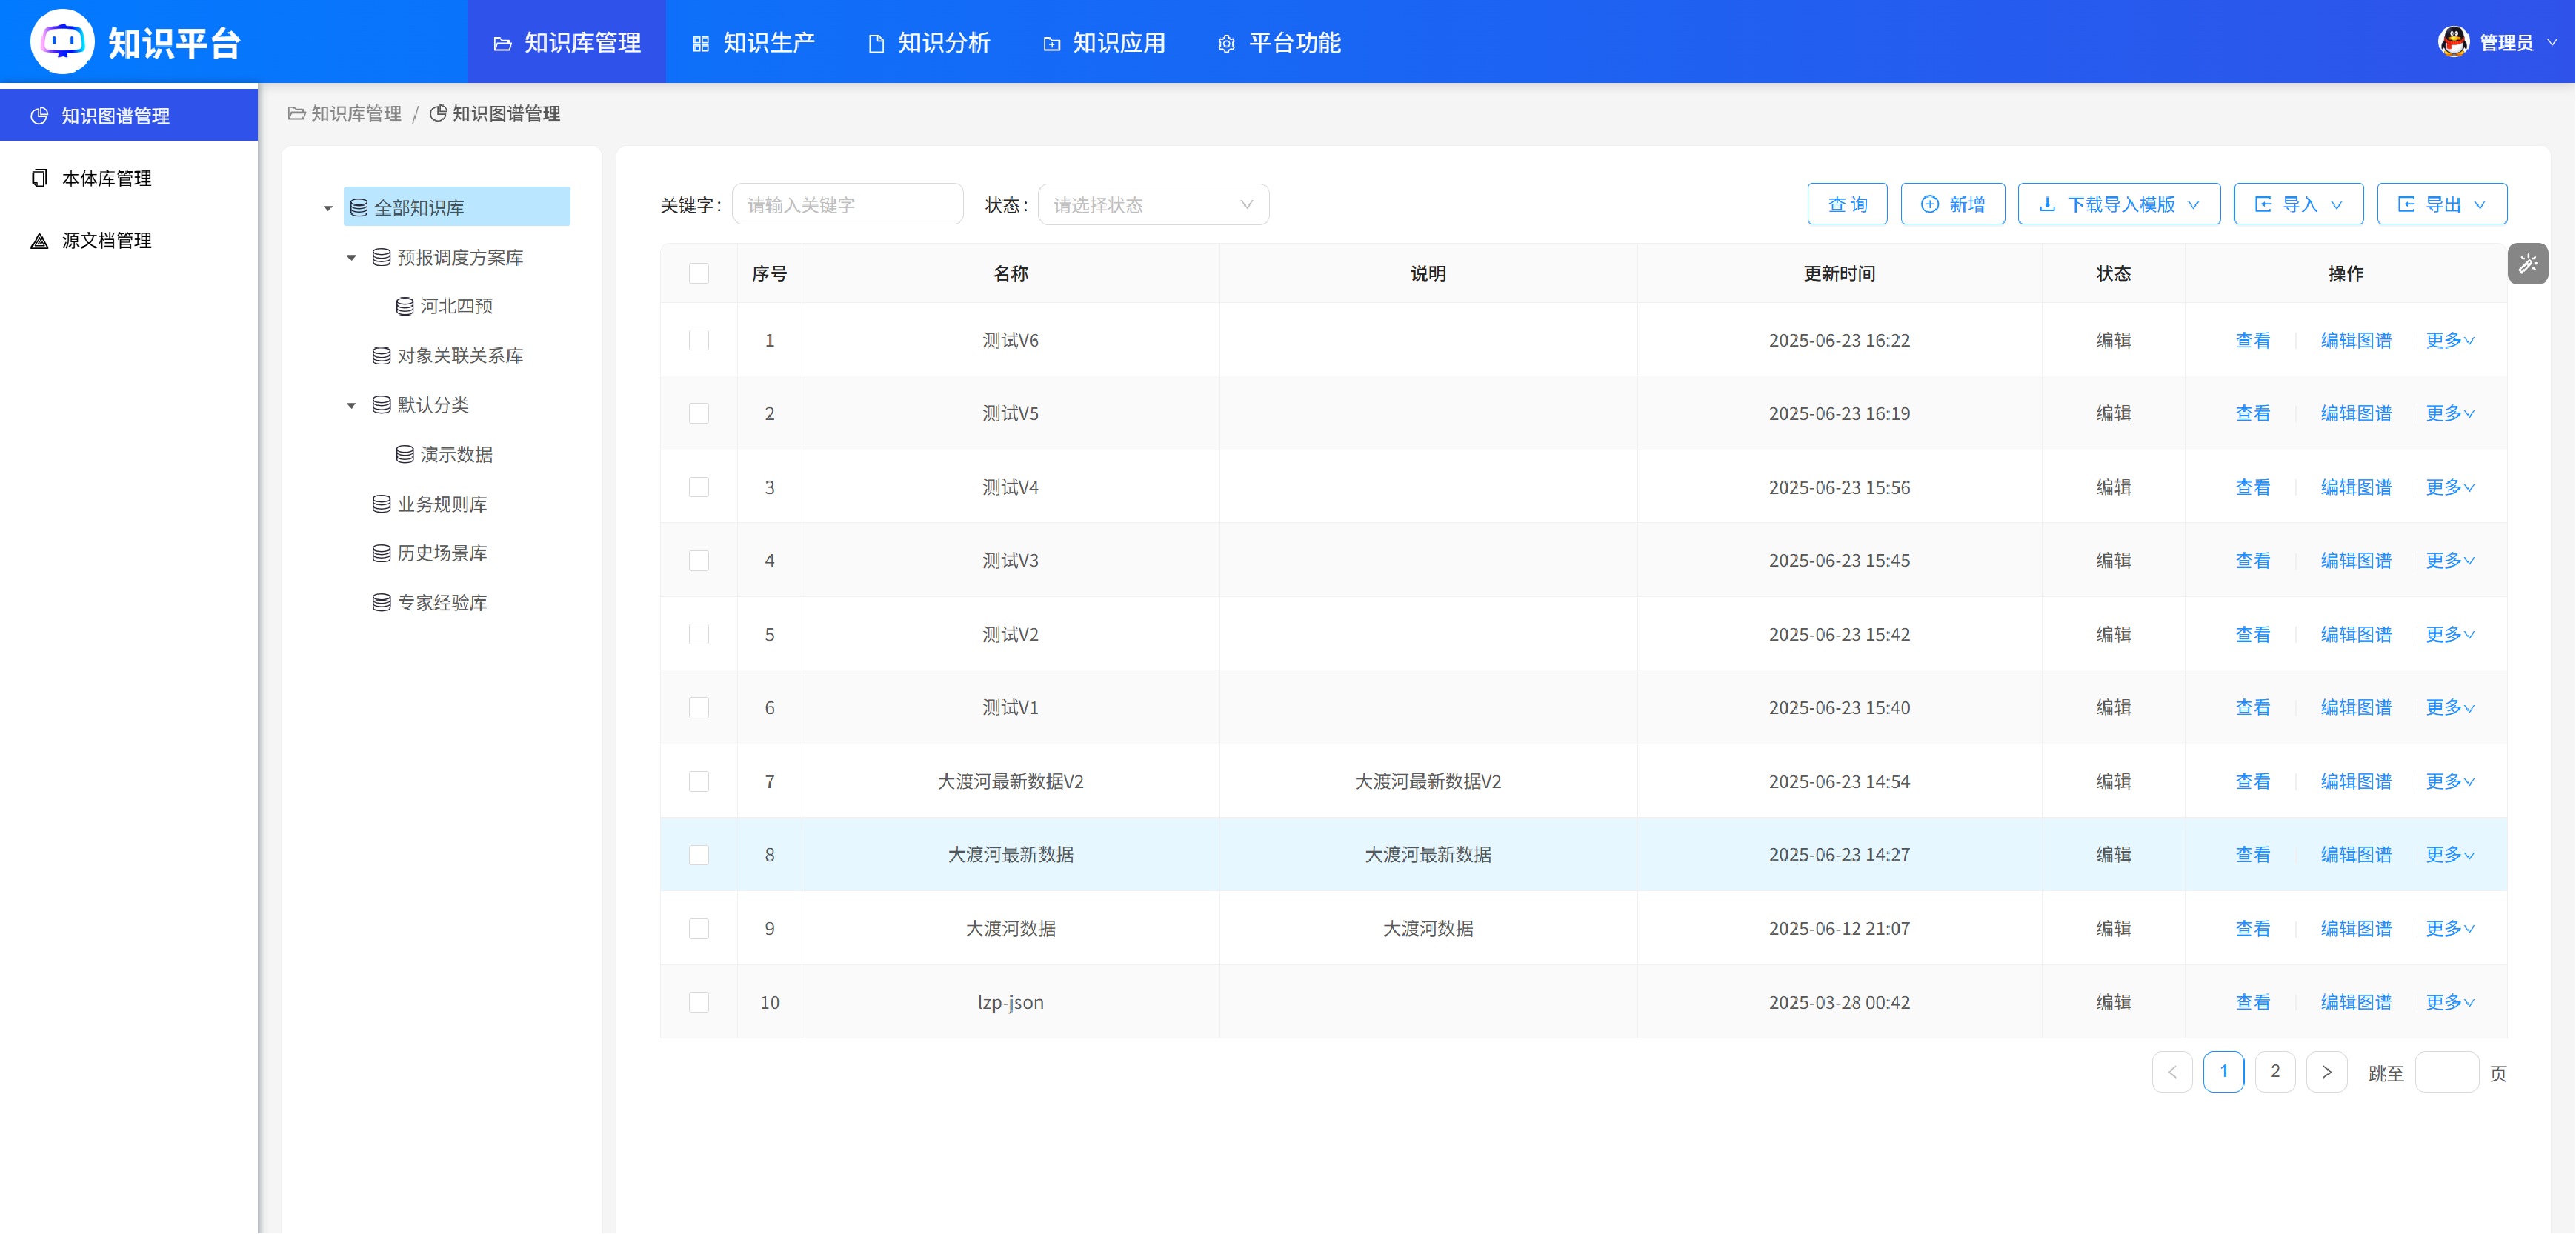Go to page 2 of the table
The width and height of the screenshot is (2576, 1234).
[2275, 1071]
